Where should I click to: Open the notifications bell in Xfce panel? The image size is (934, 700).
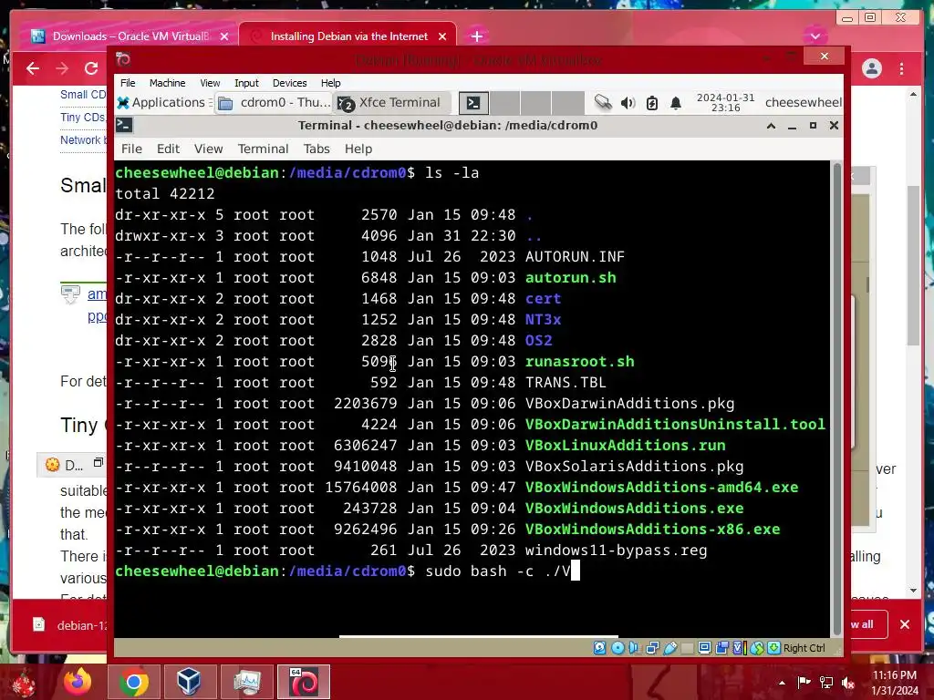coord(676,103)
